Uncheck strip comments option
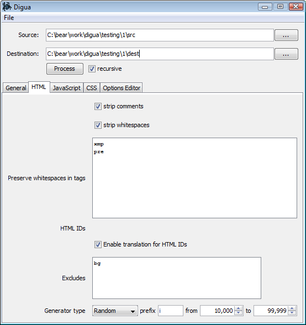The image size is (306, 325). pyautogui.click(x=98, y=106)
